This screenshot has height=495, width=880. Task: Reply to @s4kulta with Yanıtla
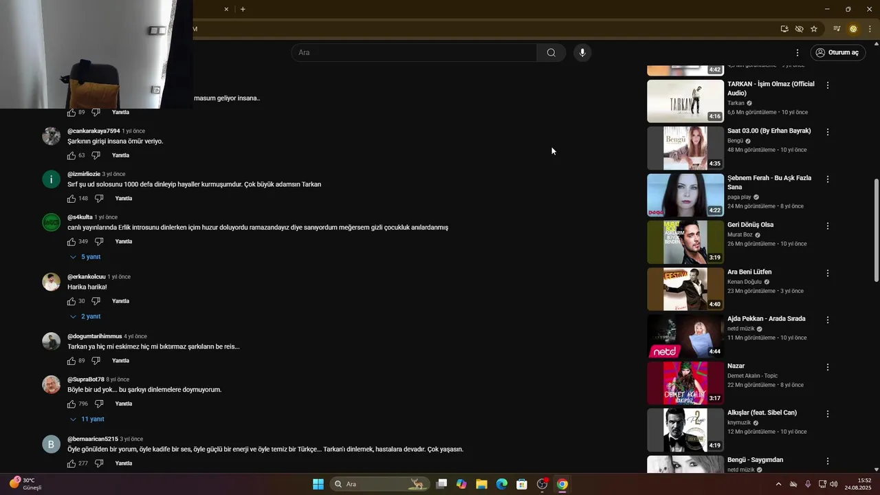124,242
